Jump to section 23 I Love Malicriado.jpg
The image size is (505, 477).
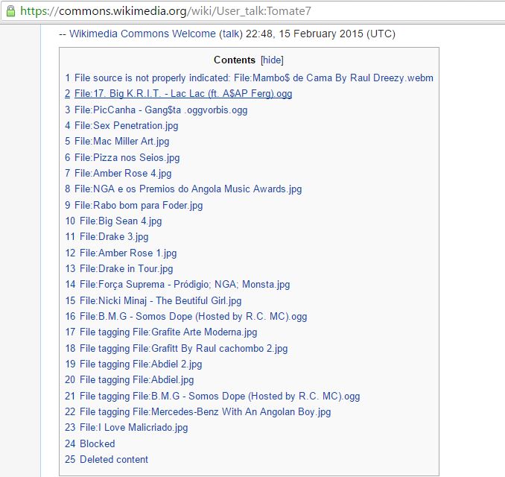click(x=127, y=428)
